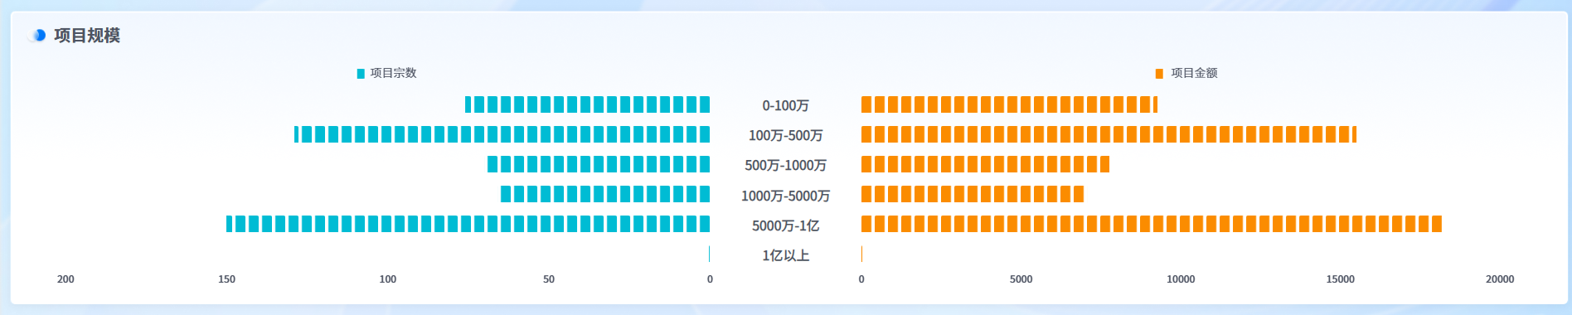
Task: Click the 200 tick on the count axis
Action: [x=65, y=279]
